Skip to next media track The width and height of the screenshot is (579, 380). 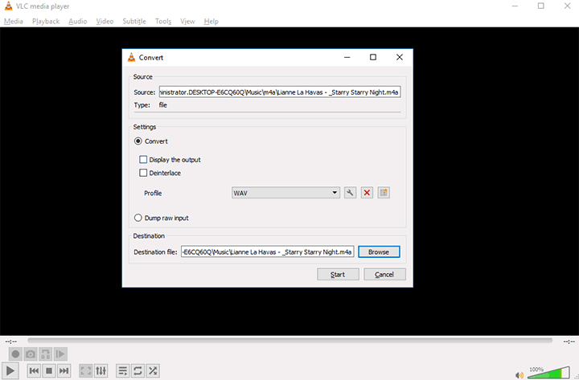click(64, 371)
